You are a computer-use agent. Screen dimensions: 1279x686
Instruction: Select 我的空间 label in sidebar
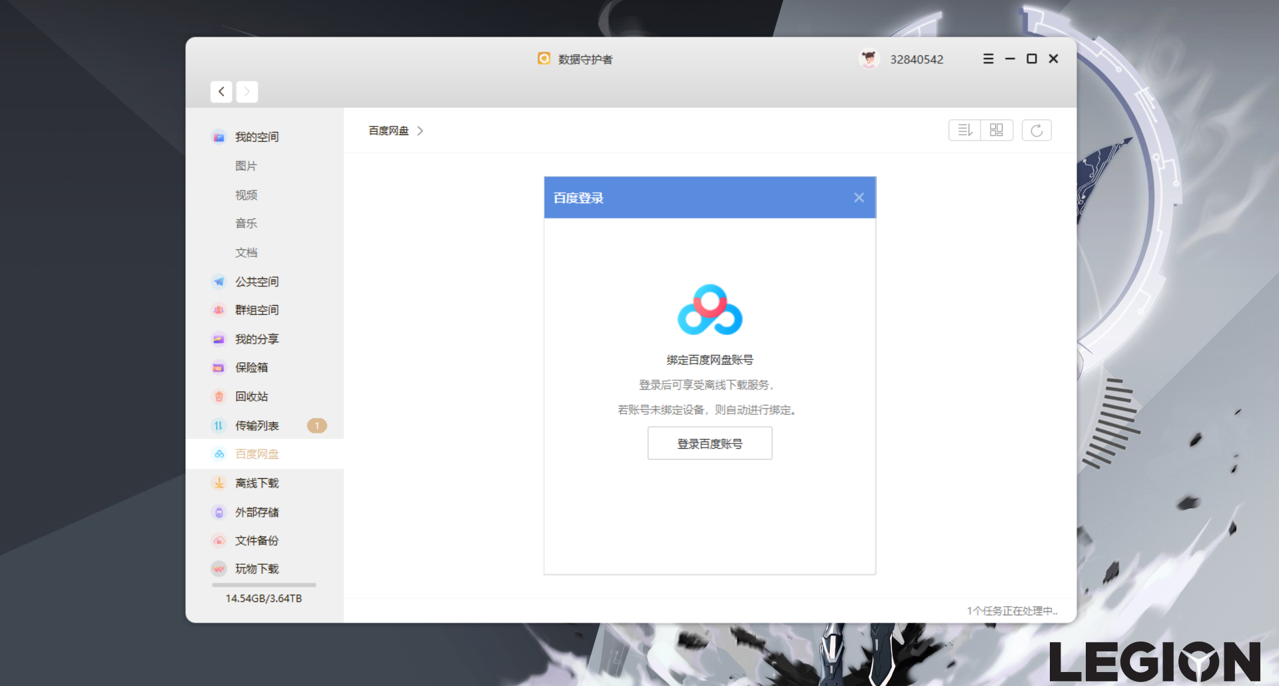coord(257,137)
